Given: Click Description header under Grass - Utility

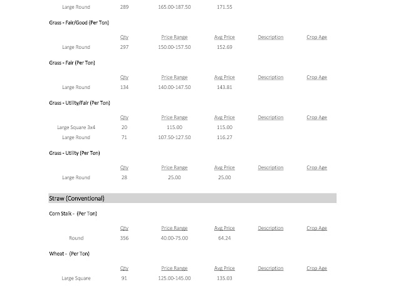Looking at the screenshot, I should 270,168.
